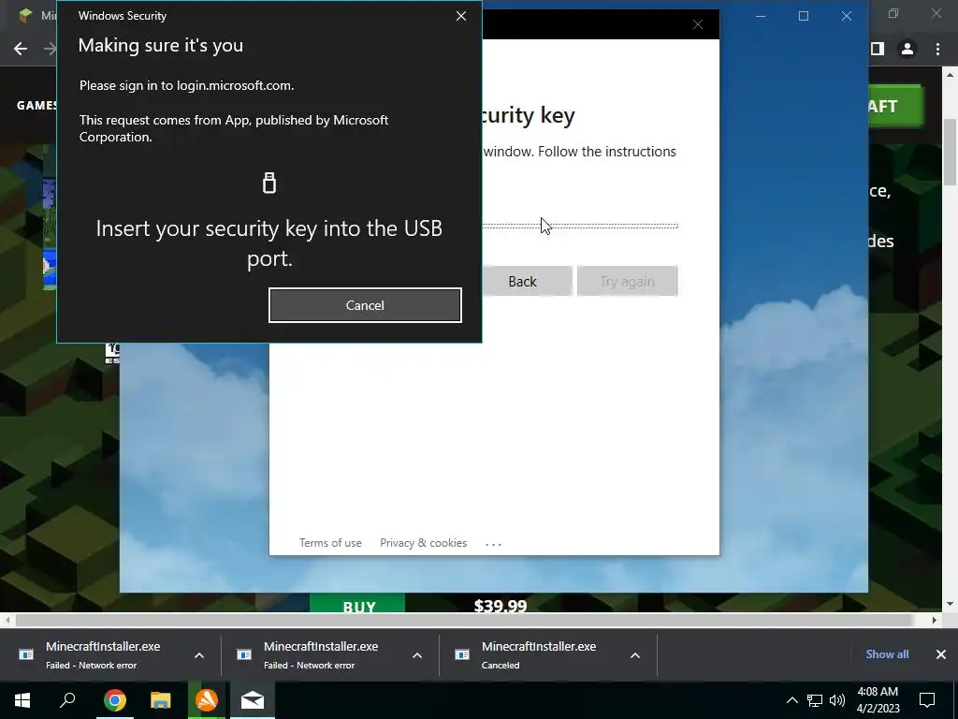Open the three-dots more options in sign-in footer

493,544
